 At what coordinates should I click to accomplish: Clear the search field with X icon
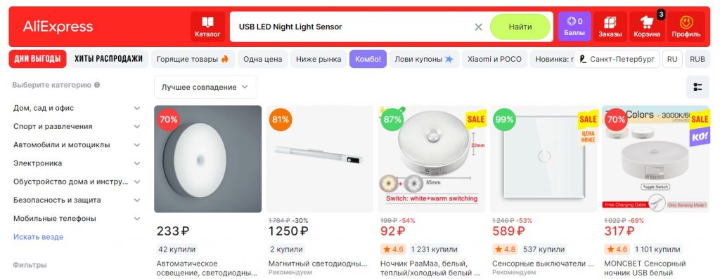pyautogui.click(x=478, y=27)
